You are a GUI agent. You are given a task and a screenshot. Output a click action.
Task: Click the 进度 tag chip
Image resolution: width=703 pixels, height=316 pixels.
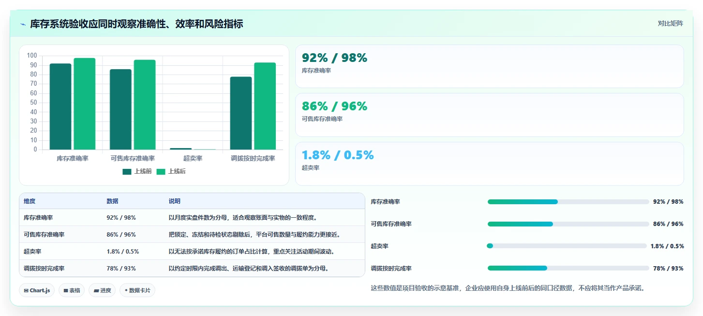tap(102, 290)
